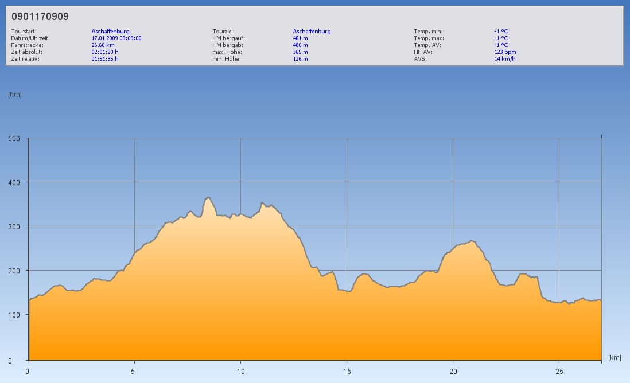Click the Temp. min label
Image resolution: width=630 pixels, height=383 pixels.
[x=428, y=32]
